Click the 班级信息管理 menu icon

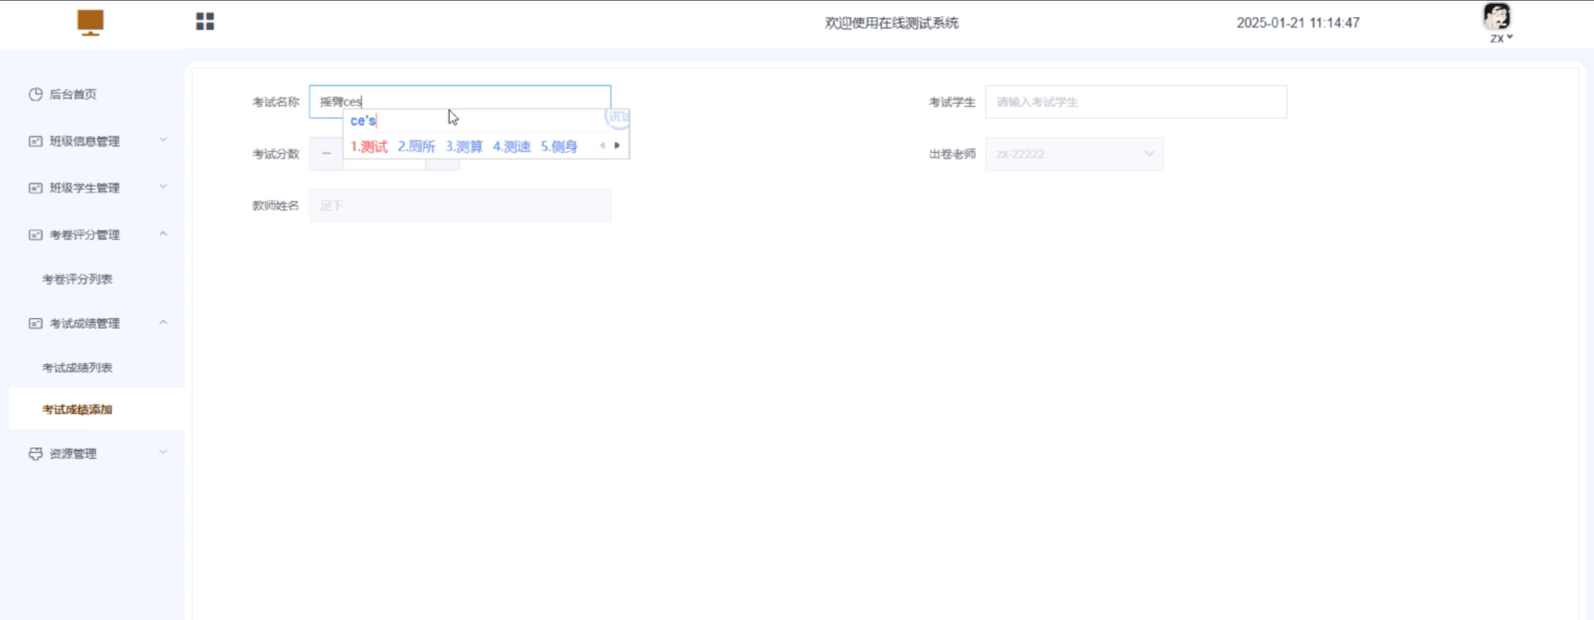35,141
